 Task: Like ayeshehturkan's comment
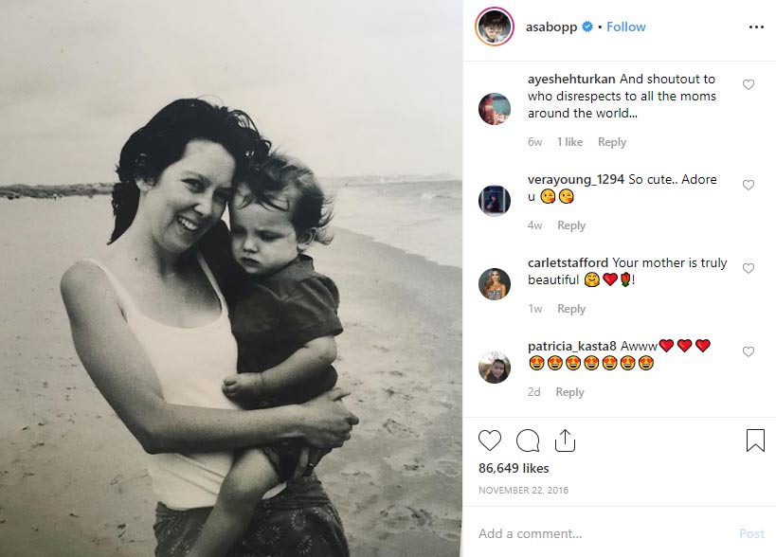(x=749, y=85)
